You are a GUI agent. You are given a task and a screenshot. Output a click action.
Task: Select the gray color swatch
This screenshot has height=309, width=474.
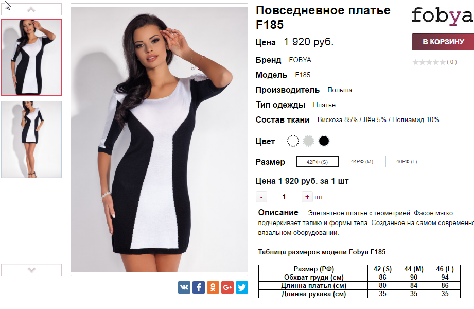pos(308,141)
